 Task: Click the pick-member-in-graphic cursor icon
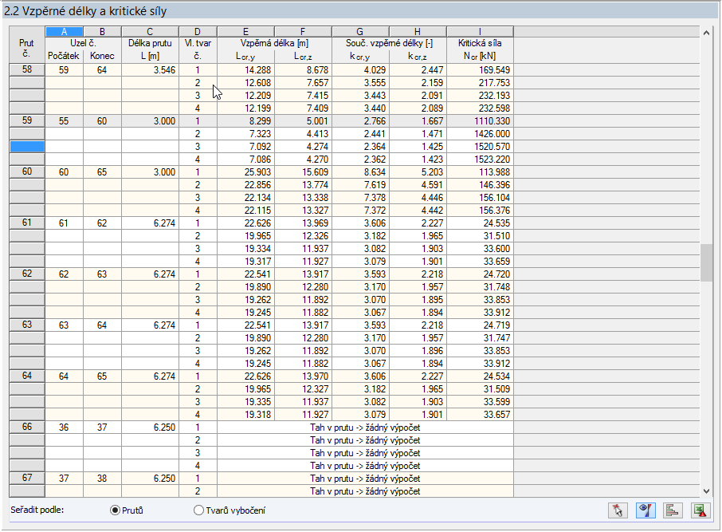coord(618,510)
